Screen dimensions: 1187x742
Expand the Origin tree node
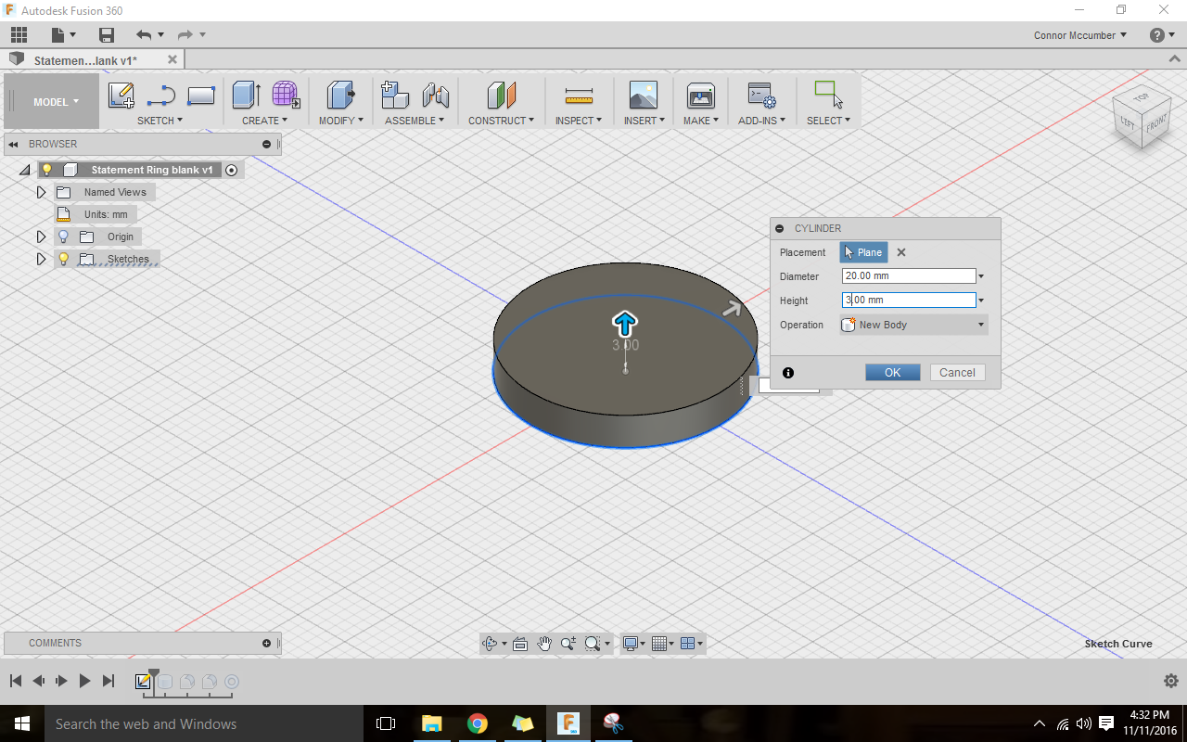point(41,237)
